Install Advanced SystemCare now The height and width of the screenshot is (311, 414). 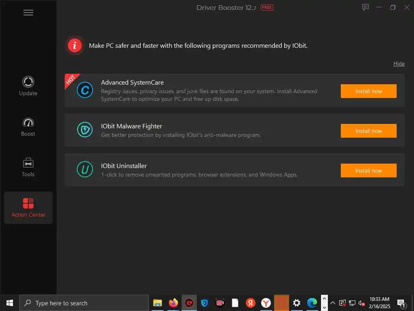(368, 91)
